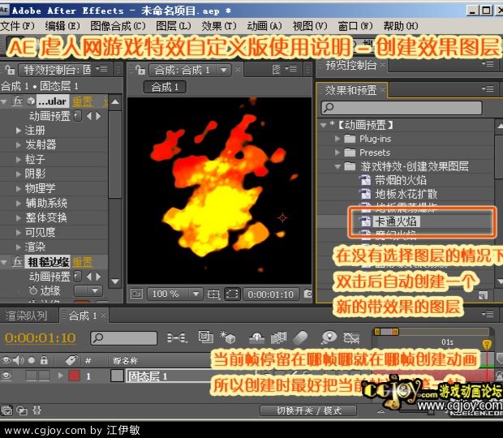Click the 切换开关 / 模式 button
This screenshot has height=438, width=503.
[308, 410]
